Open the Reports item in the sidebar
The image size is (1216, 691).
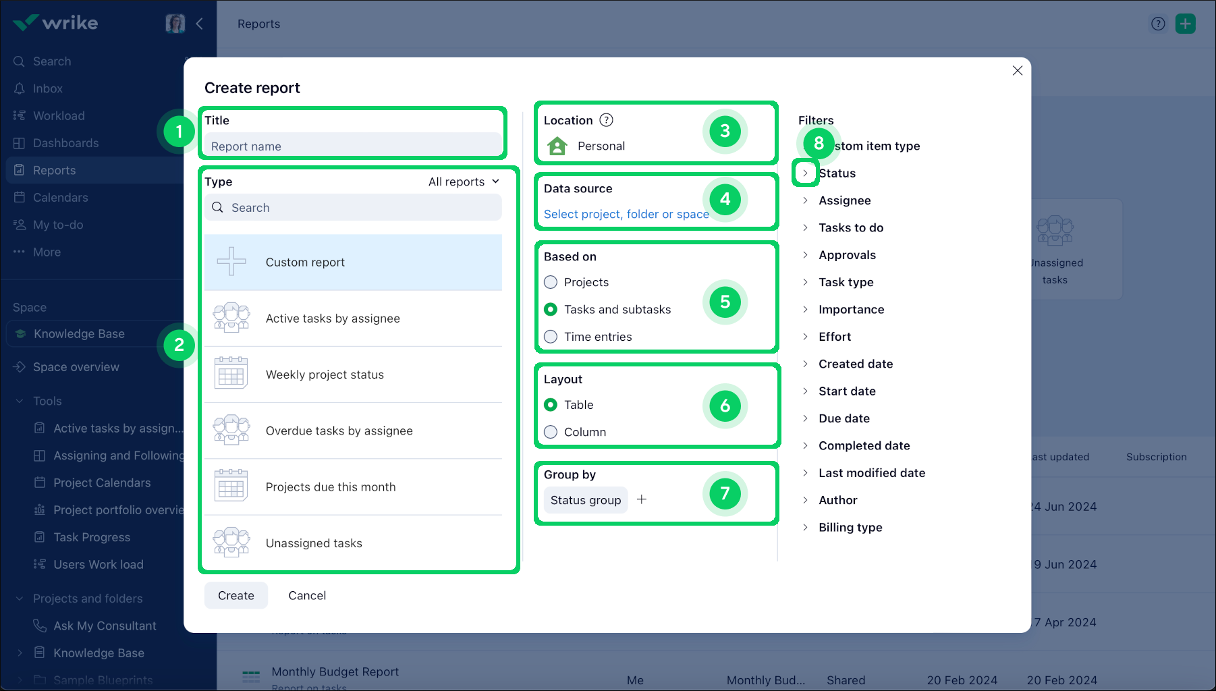(54, 170)
